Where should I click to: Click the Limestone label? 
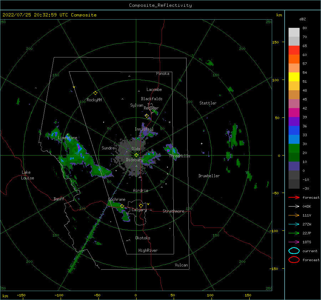[x=67, y=138]
